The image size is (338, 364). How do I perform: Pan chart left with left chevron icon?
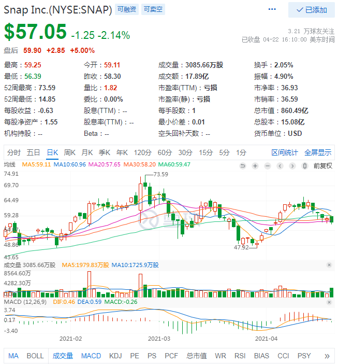click(x=280, y=166)
